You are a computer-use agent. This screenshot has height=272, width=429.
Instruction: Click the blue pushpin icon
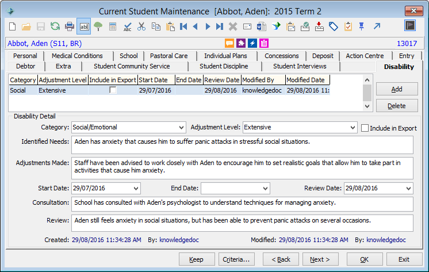click(362, 26)
